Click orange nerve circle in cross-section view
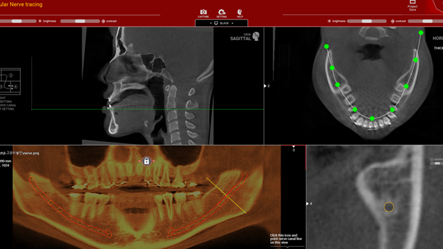Screen dimensions: 443x249 click(x=389, y=208)
